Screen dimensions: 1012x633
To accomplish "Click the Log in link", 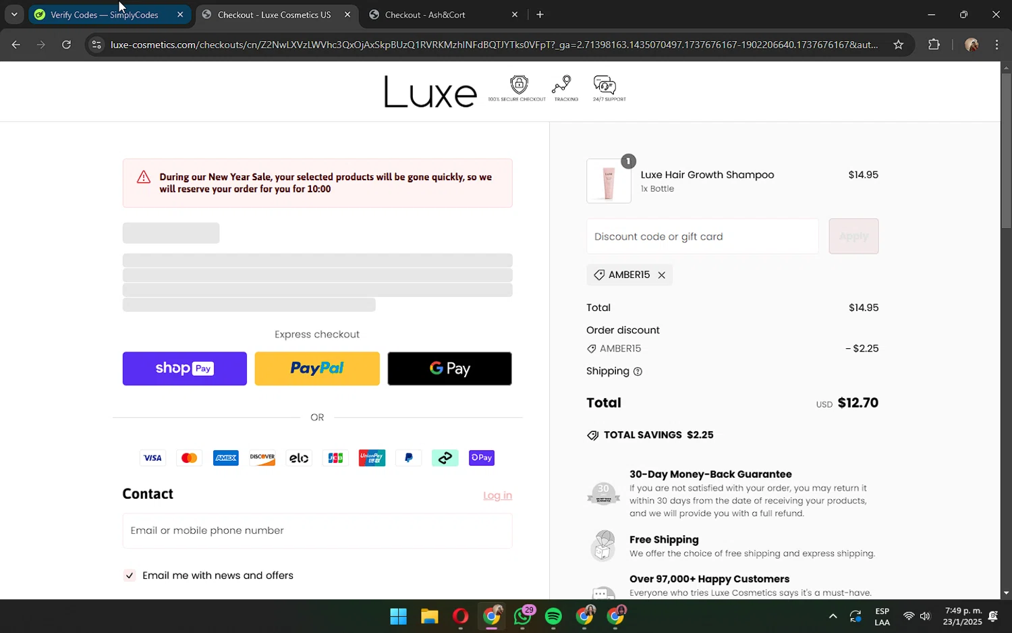I will [x=497, y=495].
